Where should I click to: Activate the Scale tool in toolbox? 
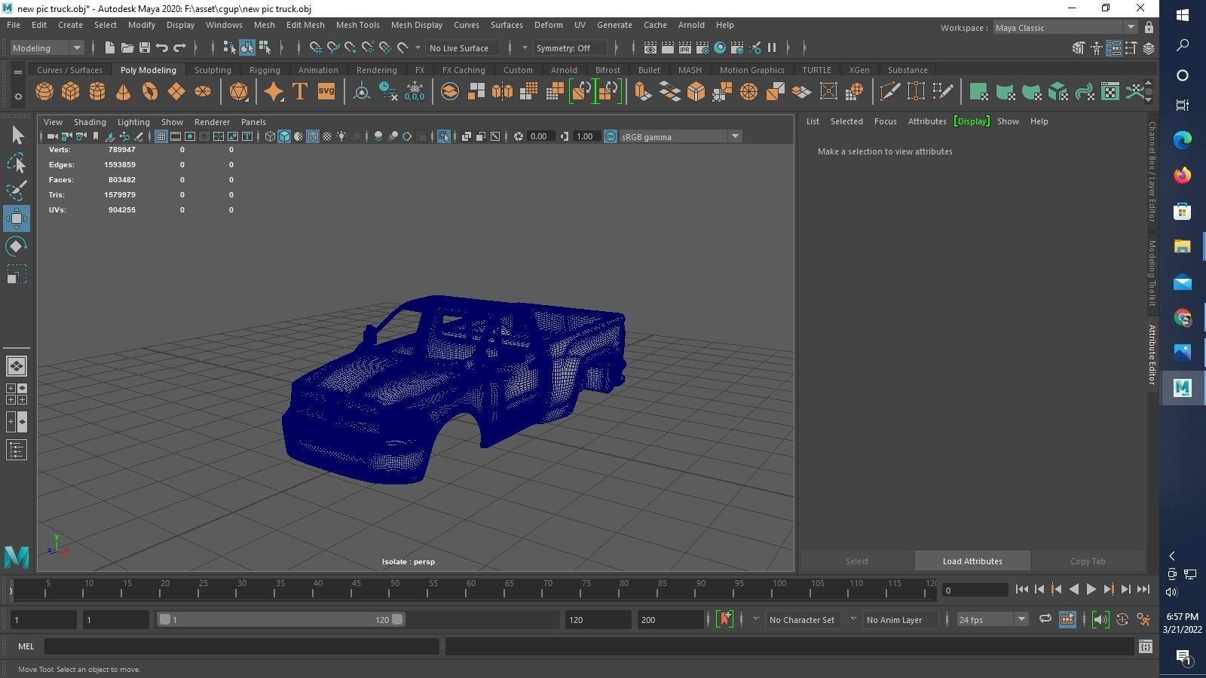(17, 274)
